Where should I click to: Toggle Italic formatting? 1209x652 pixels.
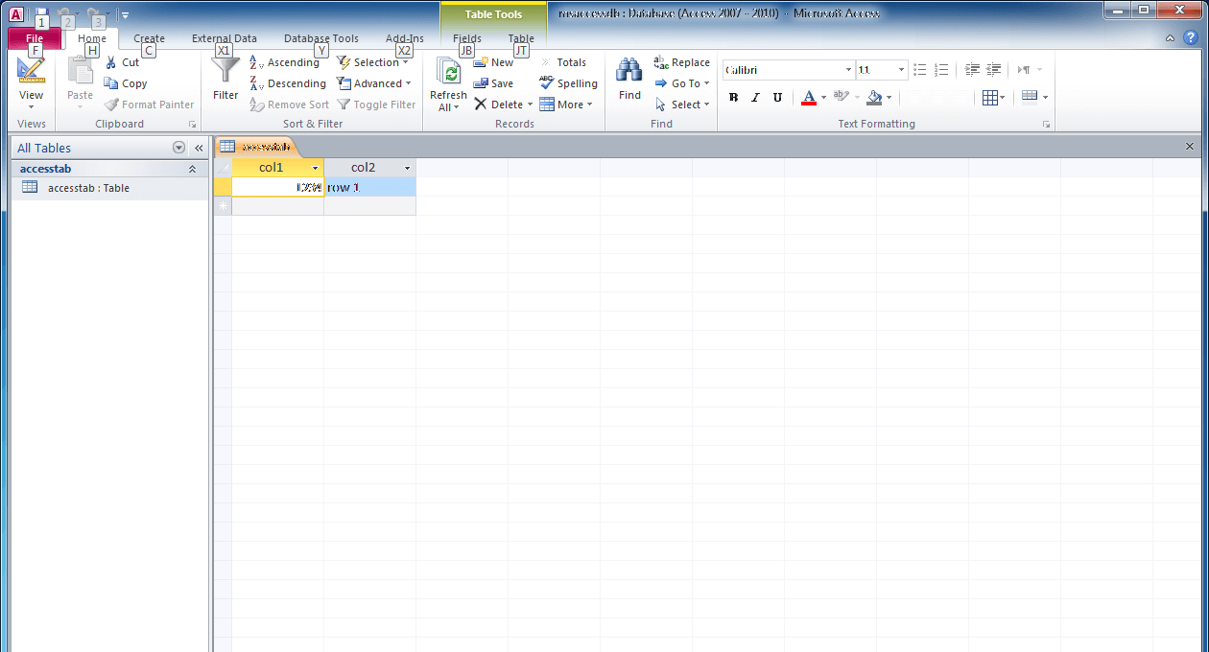pyautogui.click(x=755, y=98)
